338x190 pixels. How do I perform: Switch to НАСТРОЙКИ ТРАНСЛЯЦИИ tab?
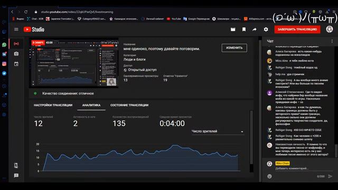[53, 105]
